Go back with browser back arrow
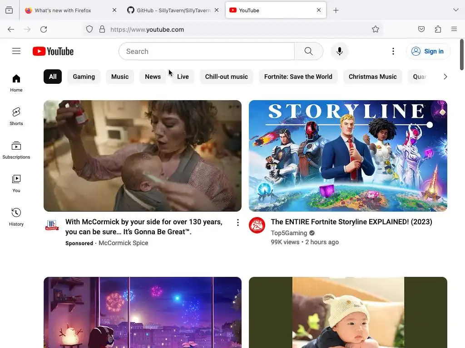Image resolution: width=465 pixels, height=348 pixels. point(11,29)
